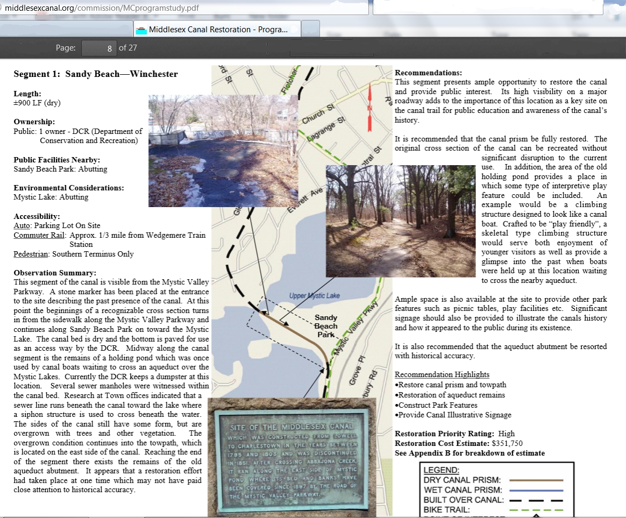Click the paved canal bed photo
The height and width of the screenshot is (518, 626).
click(x=223, y=151)
